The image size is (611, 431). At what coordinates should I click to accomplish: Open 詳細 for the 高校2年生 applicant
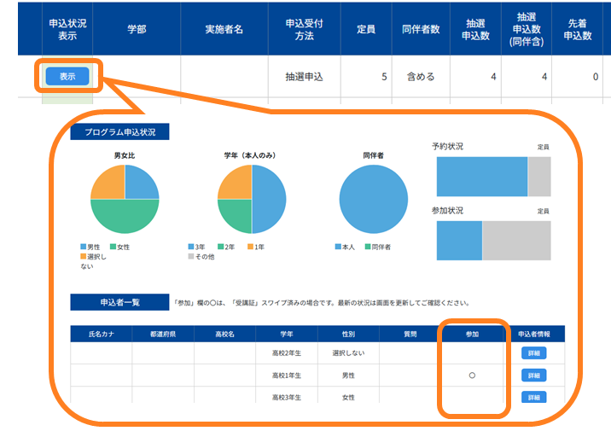[534, 353]
